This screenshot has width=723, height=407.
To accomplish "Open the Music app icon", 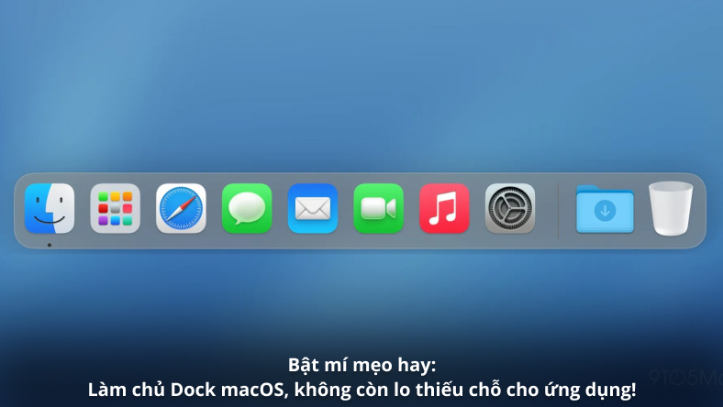I will pyautogui.click(x=444, y=208).
